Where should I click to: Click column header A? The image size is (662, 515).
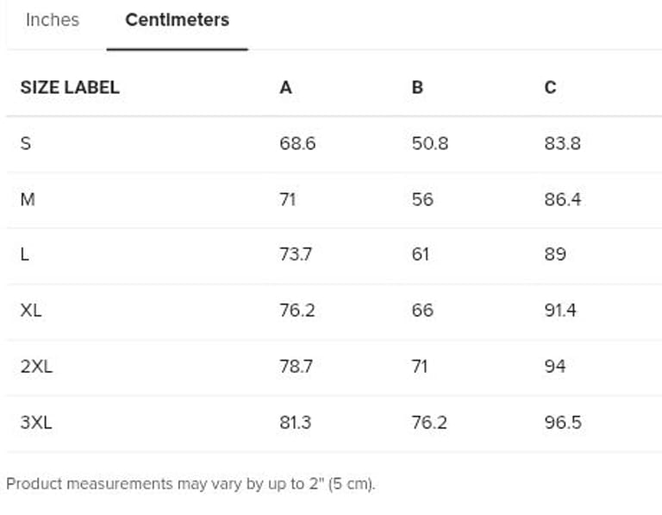tap(286, 87)
